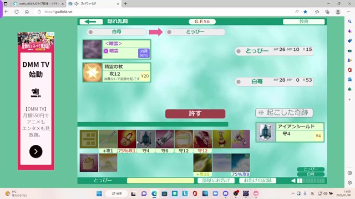The height and width of the screenshot is (199, 355).
Task: Select the crowned doll card on yellow
Action: 221,139
